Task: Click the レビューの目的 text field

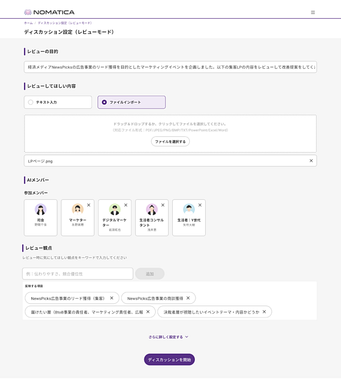Action: pyautogui.click(x=170, y=67)
